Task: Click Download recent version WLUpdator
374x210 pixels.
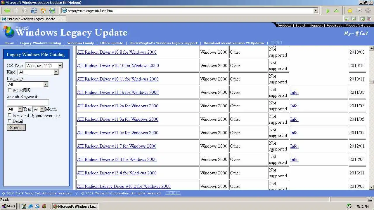Action: [234, 43]
